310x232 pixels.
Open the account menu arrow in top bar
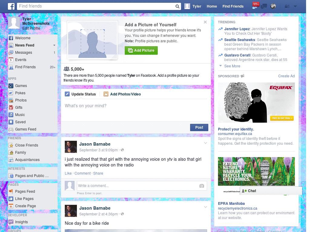coord(295,7)
